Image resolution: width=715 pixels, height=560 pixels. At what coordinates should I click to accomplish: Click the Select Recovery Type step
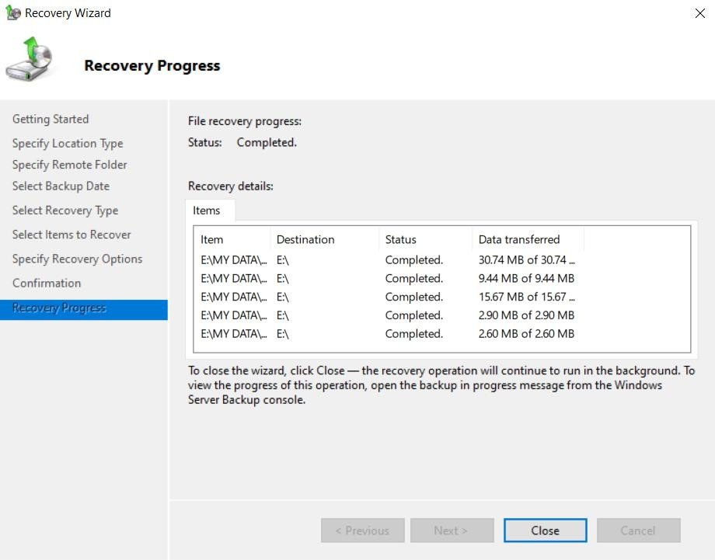coord(65,210)
